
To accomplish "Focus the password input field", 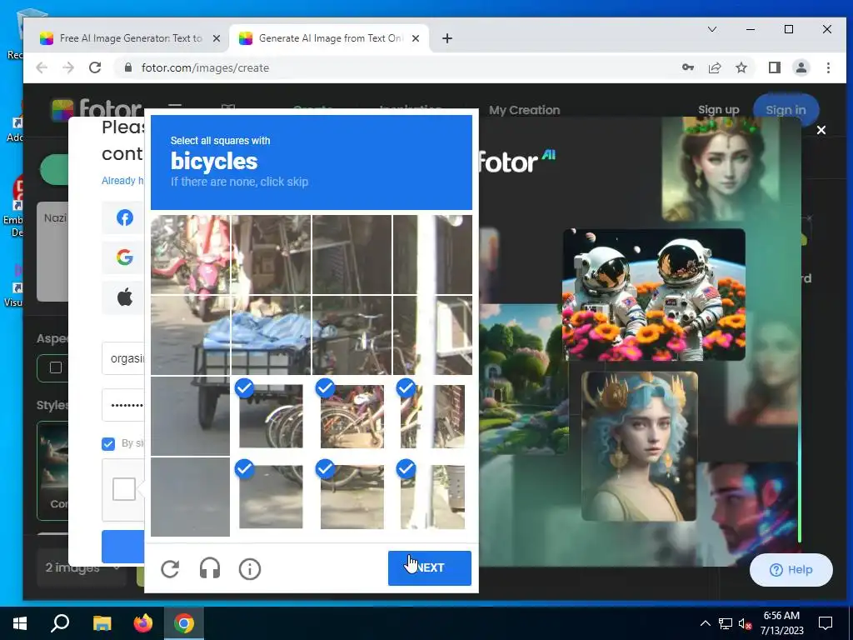I will 123,405.
